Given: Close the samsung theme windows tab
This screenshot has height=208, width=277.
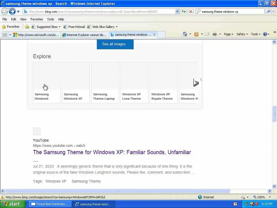Looking at the screenshot, I should point(154,35).
